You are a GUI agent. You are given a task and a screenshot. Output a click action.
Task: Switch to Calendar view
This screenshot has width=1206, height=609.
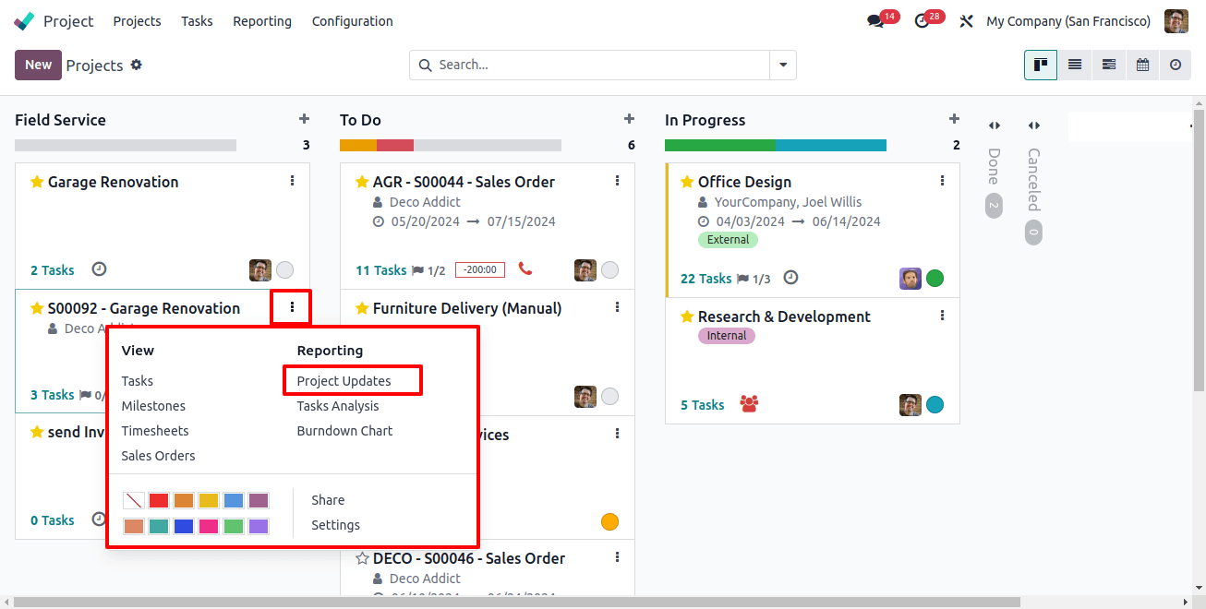[x=1142, y=65]
